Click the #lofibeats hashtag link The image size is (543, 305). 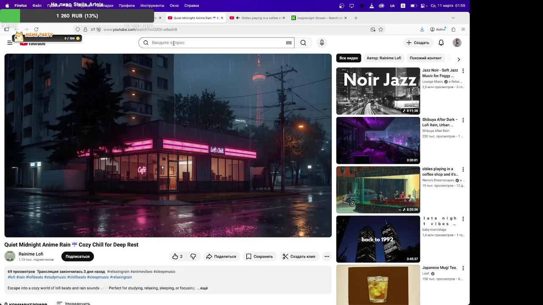(34, 277)
